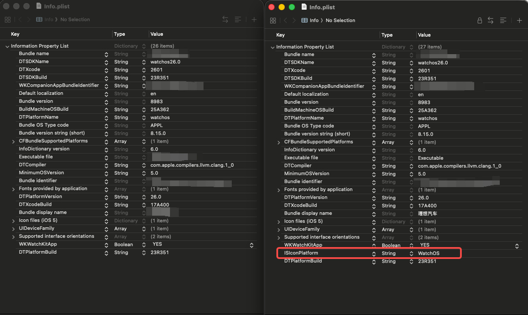Open related items grid icon in left window

coord(8,19)
